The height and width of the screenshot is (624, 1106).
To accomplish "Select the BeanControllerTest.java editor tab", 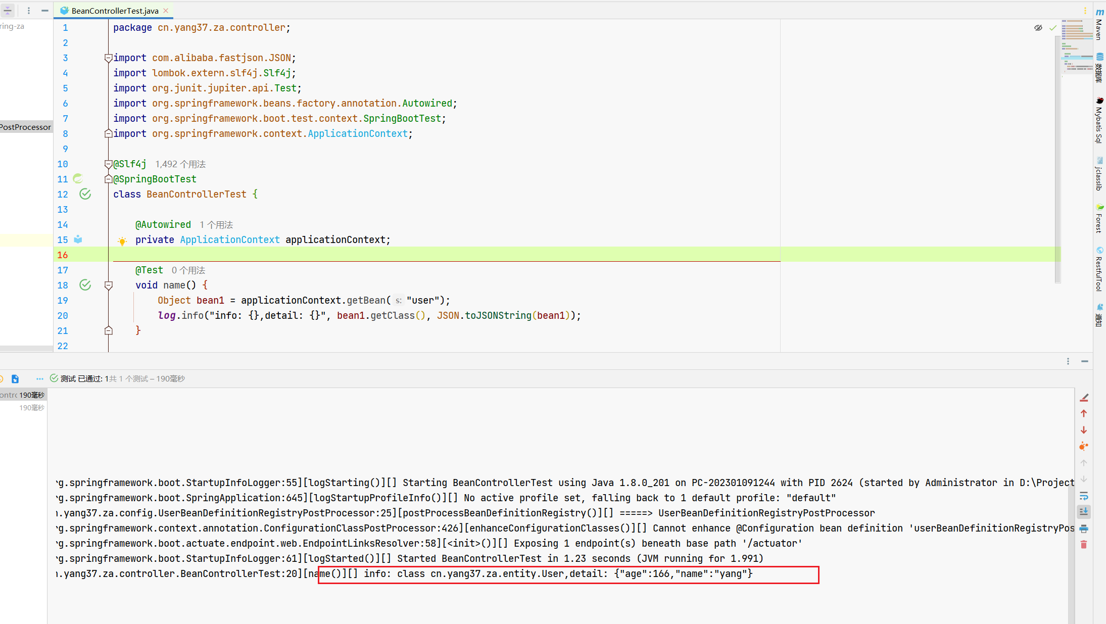I will tap(115, 11).
